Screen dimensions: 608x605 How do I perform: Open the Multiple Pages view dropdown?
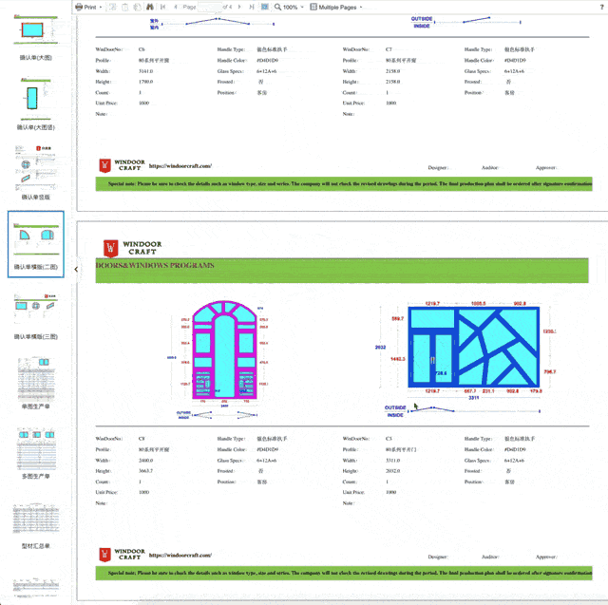coord(361,7)
